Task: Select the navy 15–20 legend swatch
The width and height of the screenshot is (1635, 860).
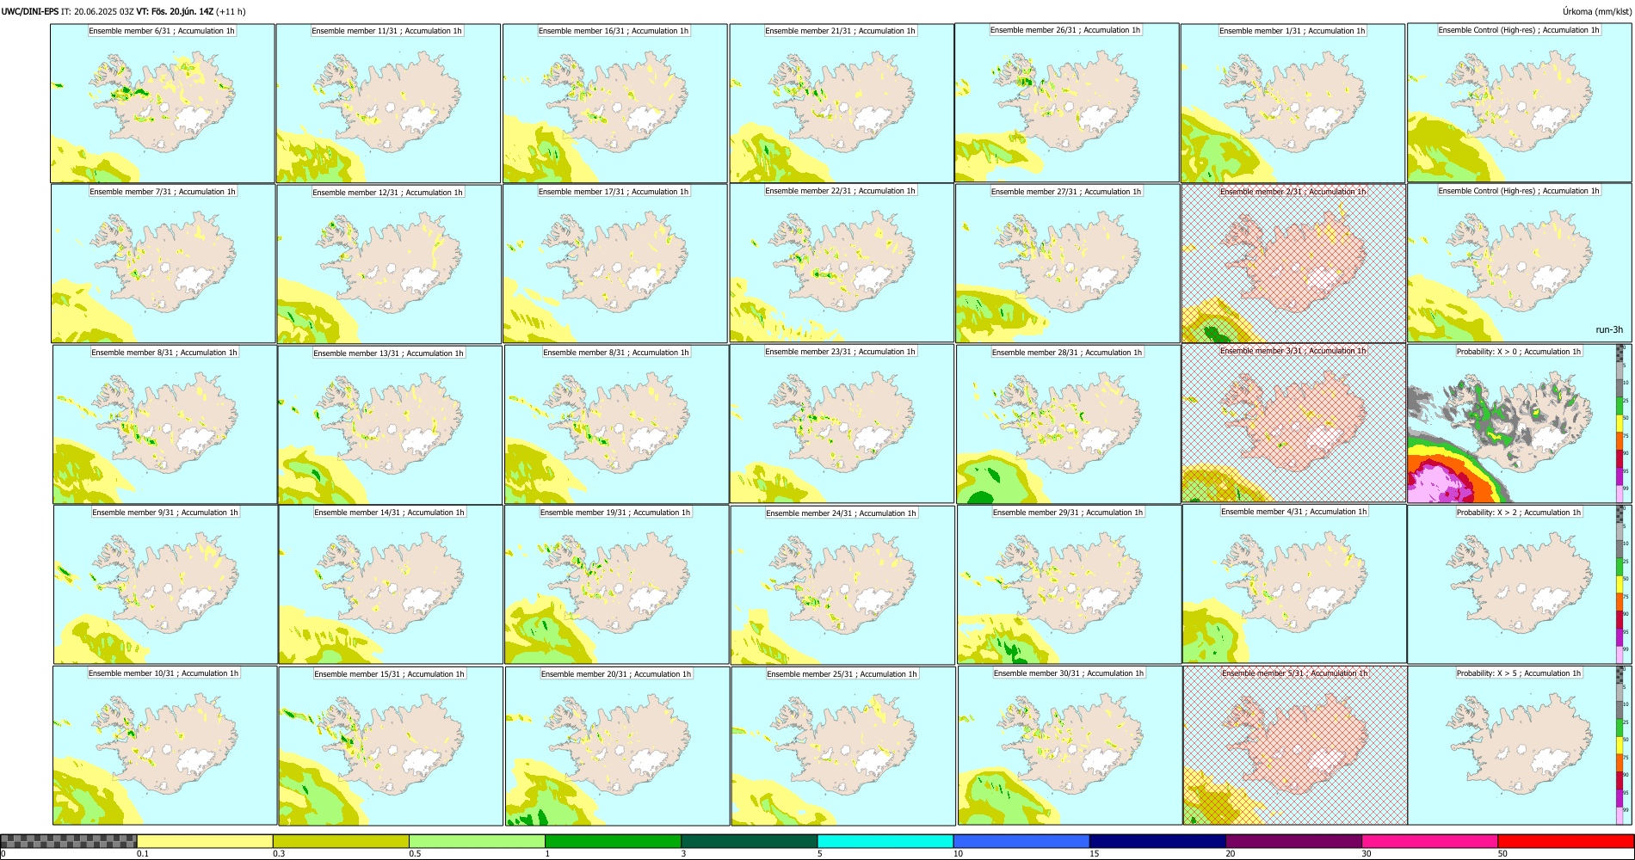Action: point(1157,841)
